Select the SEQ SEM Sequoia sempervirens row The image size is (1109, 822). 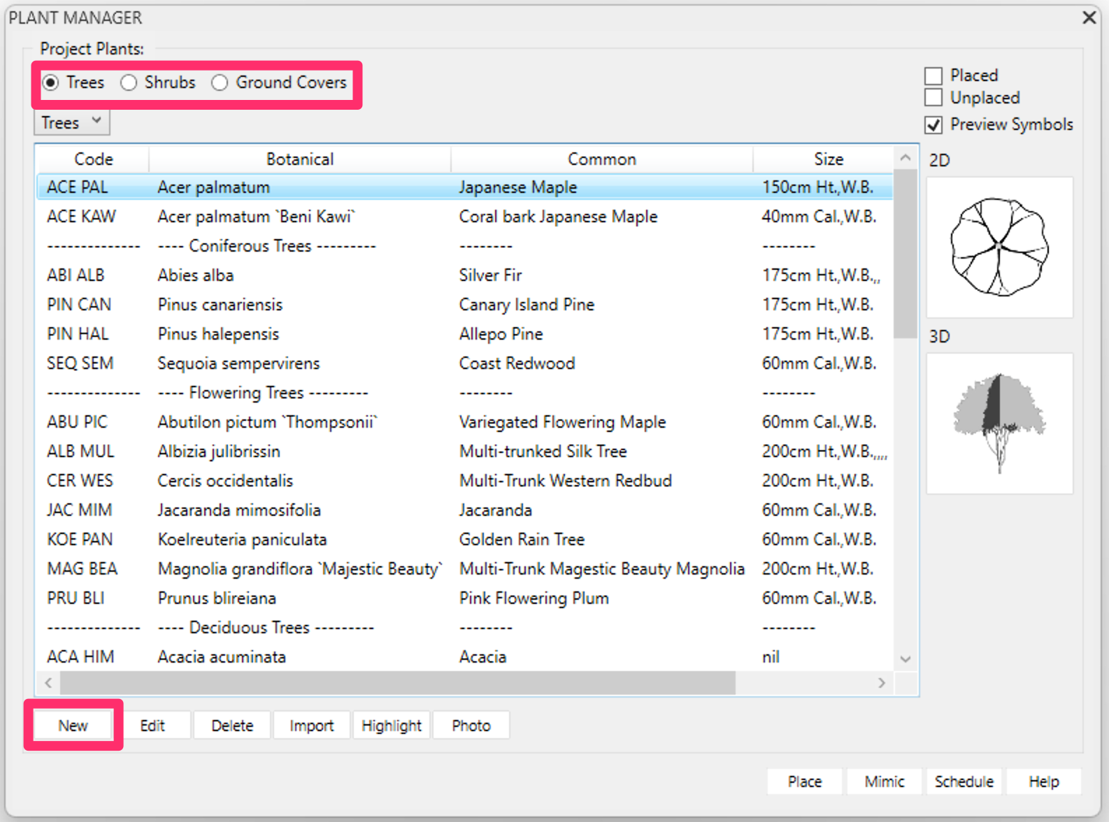[x=465, y=363]
